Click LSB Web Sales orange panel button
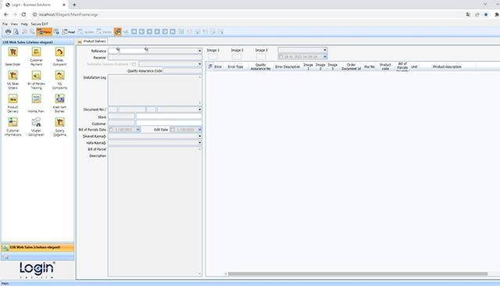 point(37,248)
